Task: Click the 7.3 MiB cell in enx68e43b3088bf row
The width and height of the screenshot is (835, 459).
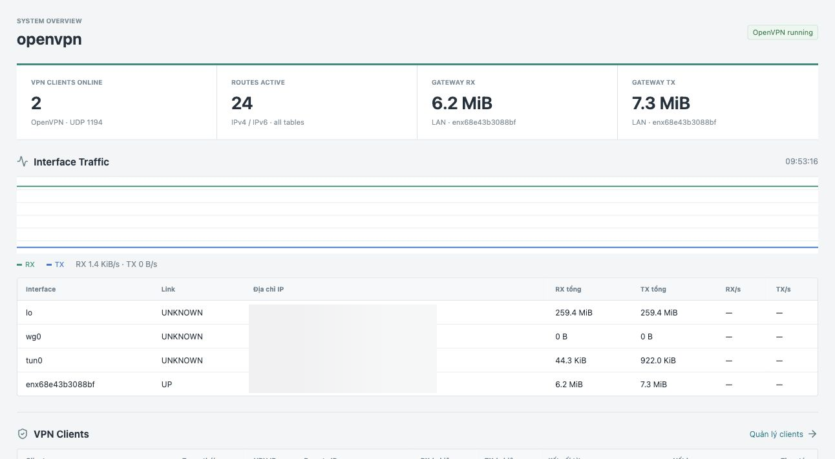Action: point(654,385)
